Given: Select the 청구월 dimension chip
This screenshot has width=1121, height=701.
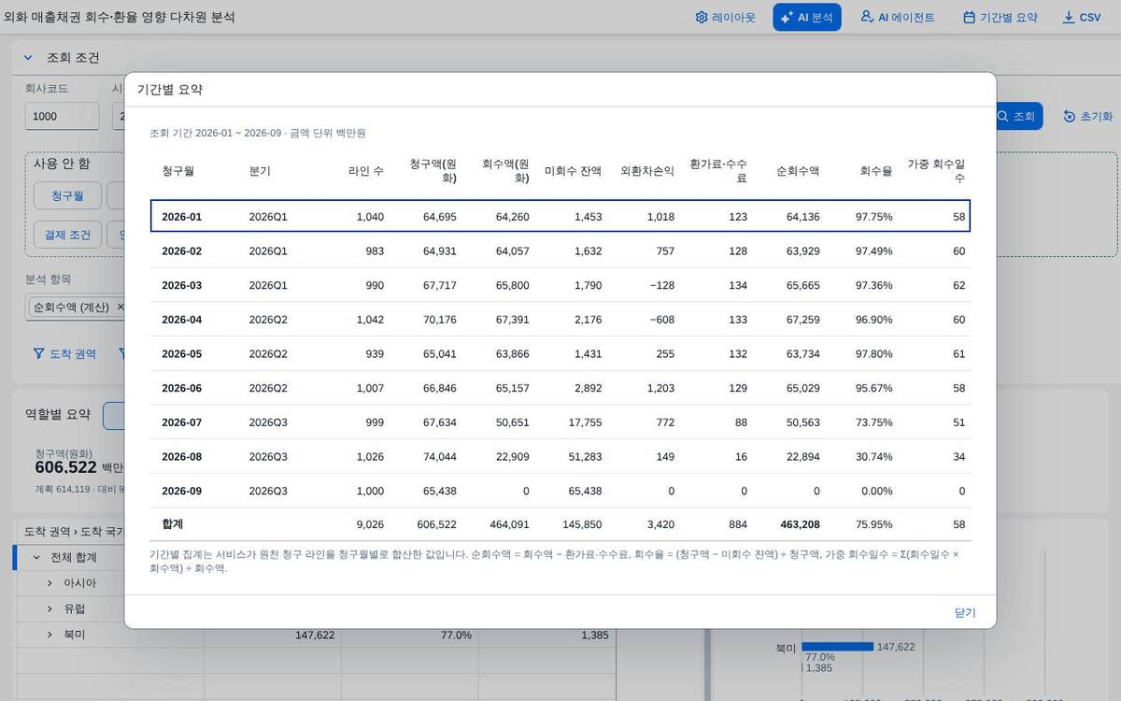Looking at the screenshot, I should coord(67,195).
